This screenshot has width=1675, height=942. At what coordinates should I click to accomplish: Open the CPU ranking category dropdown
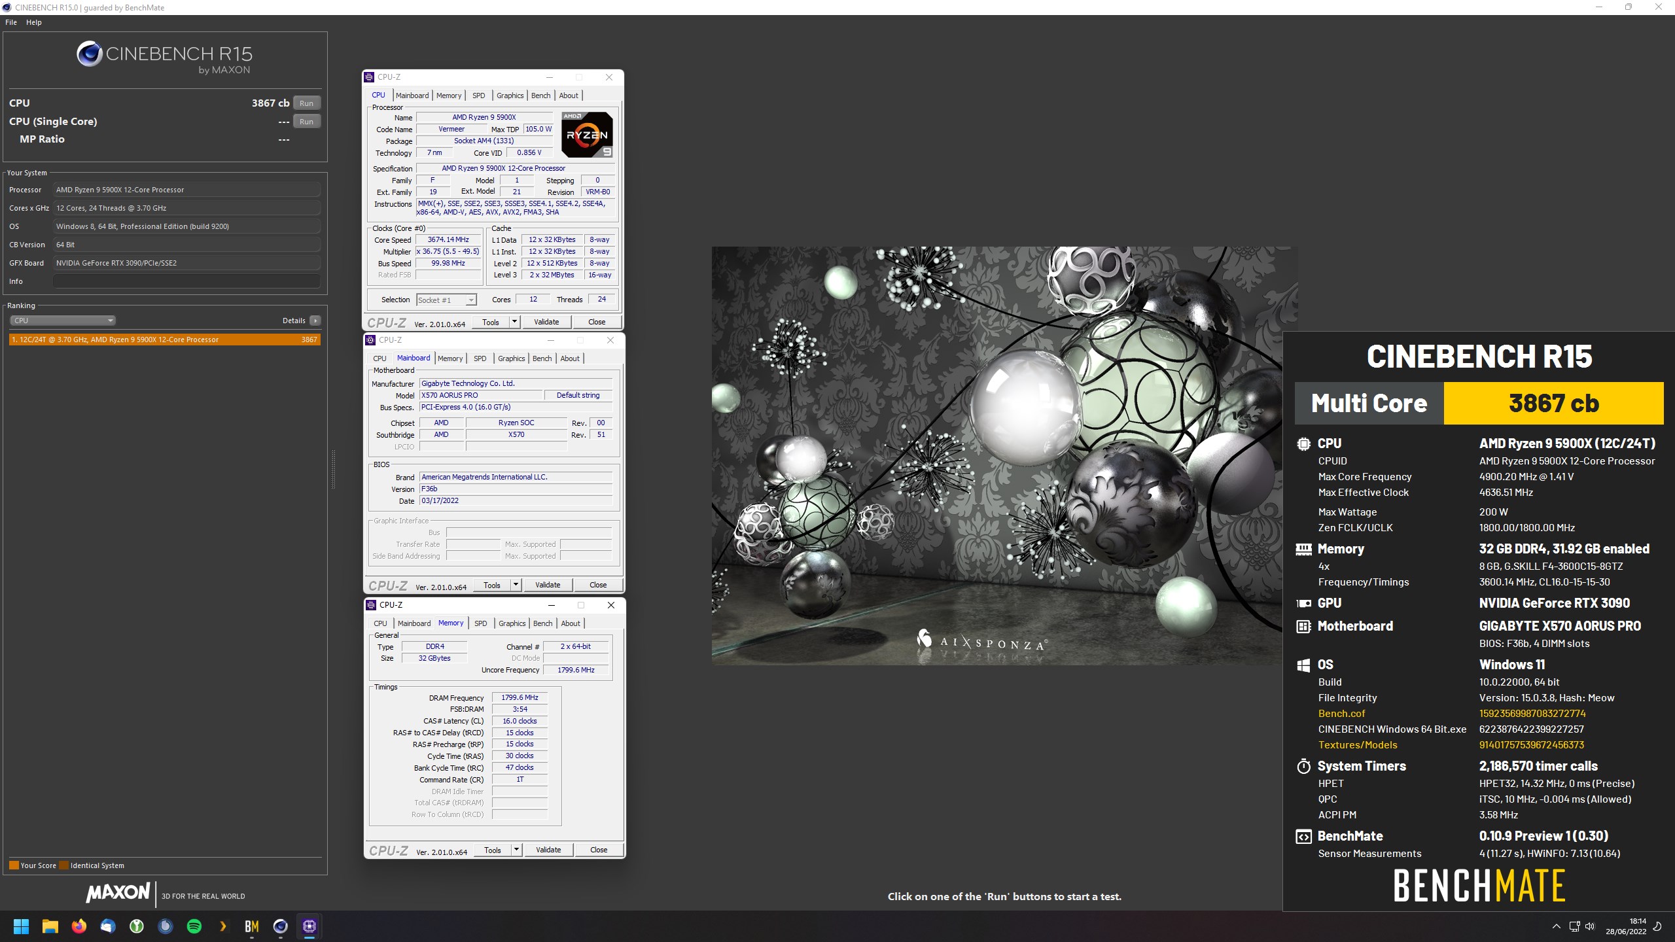coord(63,321)
